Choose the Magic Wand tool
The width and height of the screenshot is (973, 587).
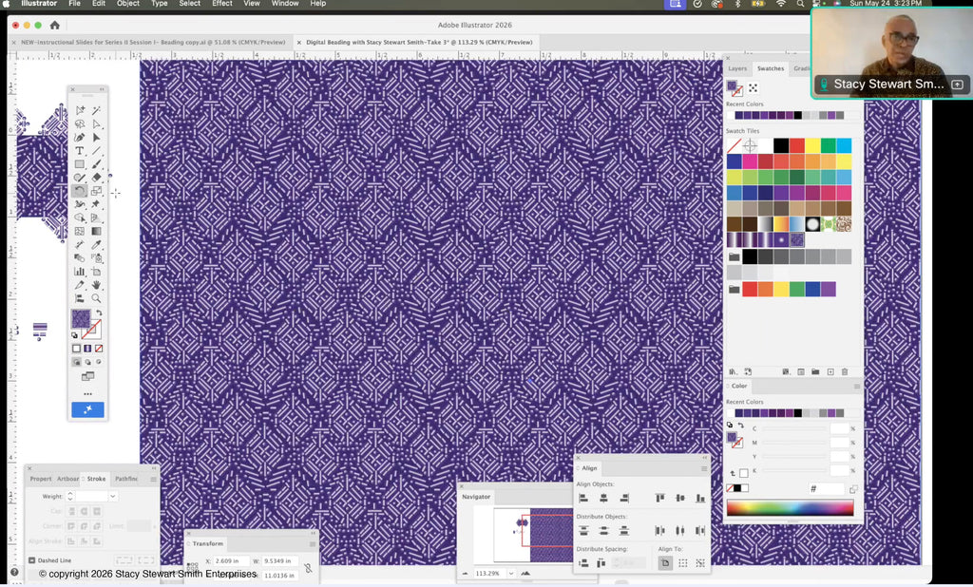[96, 110]
